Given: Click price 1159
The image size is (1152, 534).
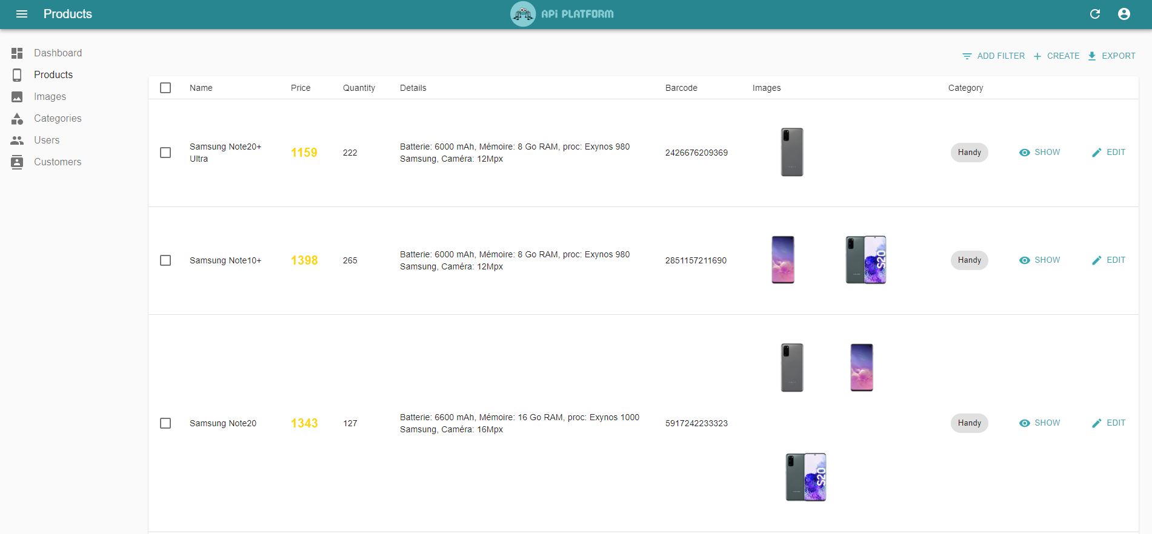Looking at the screenshot, I should (x=304, y=153).
